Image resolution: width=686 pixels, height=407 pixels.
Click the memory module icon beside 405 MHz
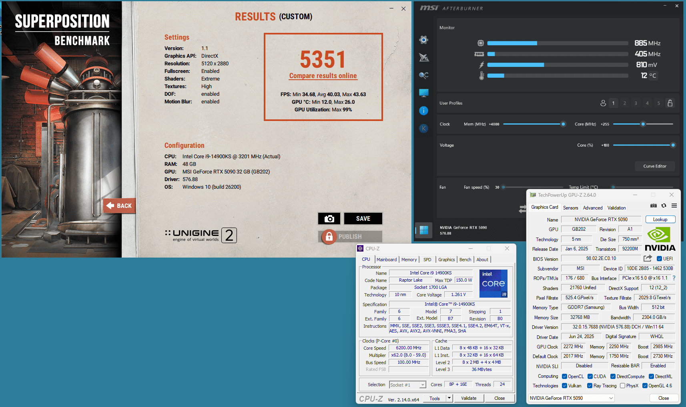coord(479,54)
